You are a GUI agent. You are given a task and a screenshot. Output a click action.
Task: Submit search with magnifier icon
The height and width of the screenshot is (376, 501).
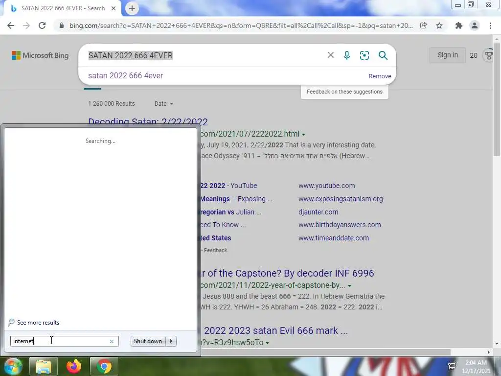click(x=383, y=55)
